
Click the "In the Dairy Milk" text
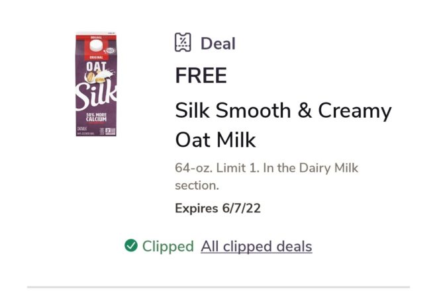tap(311, 168)
